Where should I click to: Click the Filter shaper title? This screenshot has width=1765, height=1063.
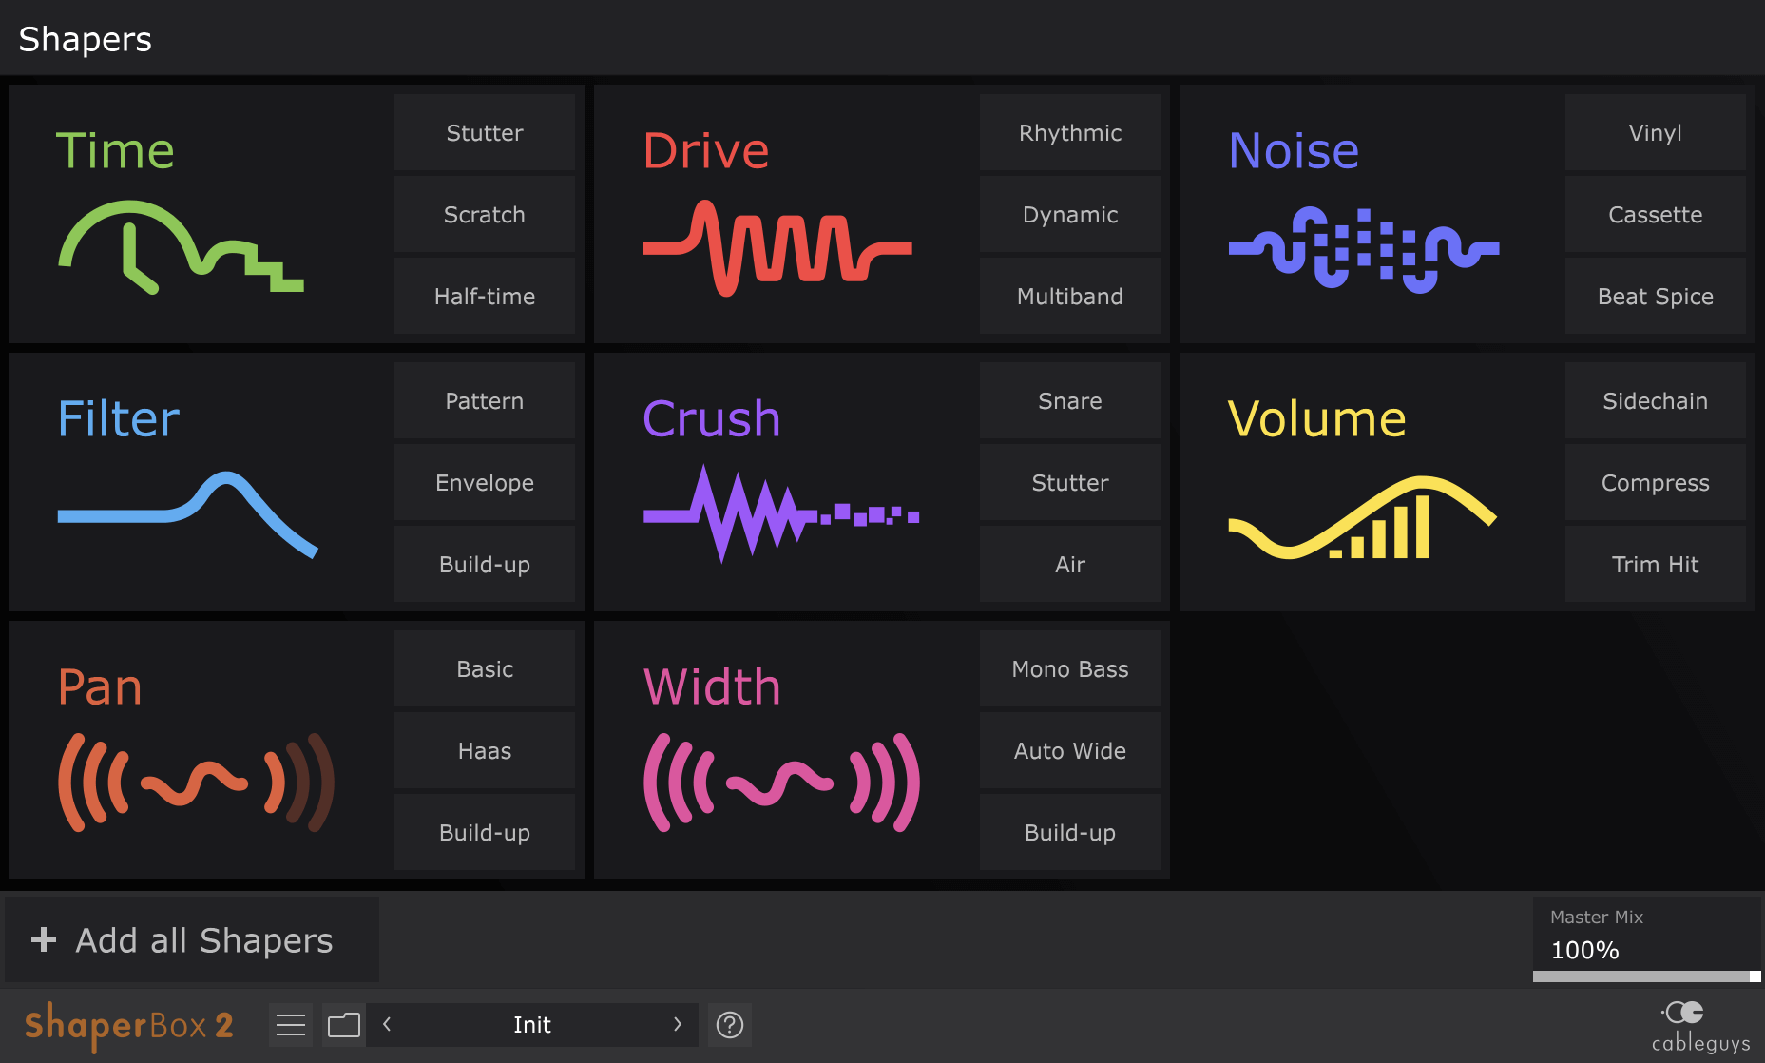(x=119, y=418)
